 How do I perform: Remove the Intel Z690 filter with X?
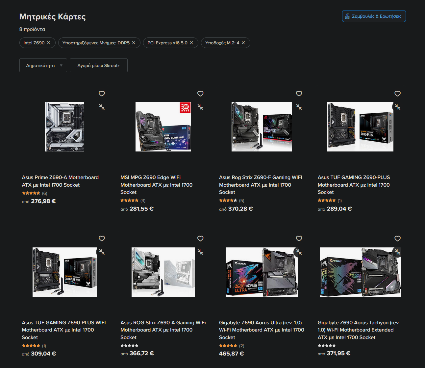(x=49, y=43)
